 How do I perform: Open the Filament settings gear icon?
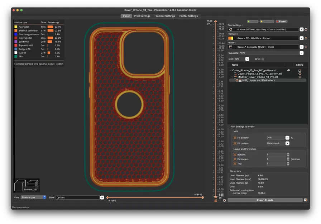306,38
